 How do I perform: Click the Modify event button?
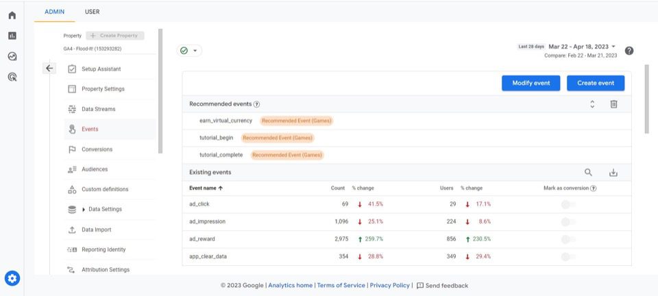[x=531, y=83]
